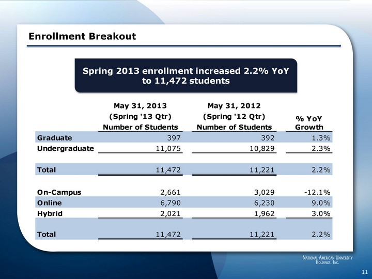Click the 'Hybrid' row label
This screenshot has height=279, width=372.
click(50, 213)
